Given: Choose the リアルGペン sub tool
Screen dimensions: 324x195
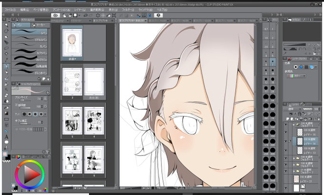Looking at the screenshot, I should [30, 38].
